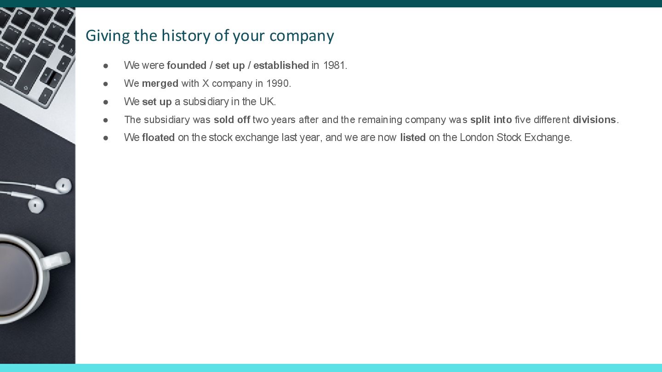Click the year 1981 in first bullet
Viewport: 662px width, 372px height.
334,65
